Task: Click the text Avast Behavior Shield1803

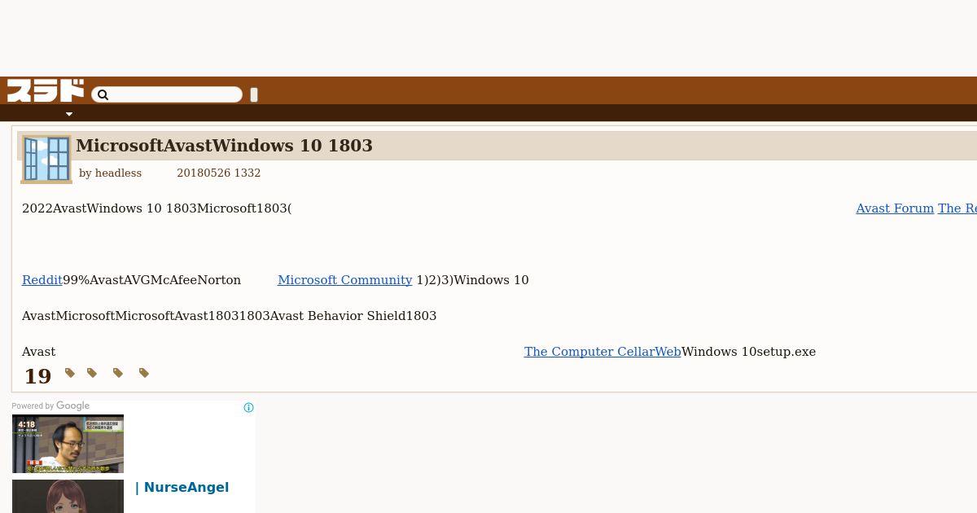Action: point(353,316)
